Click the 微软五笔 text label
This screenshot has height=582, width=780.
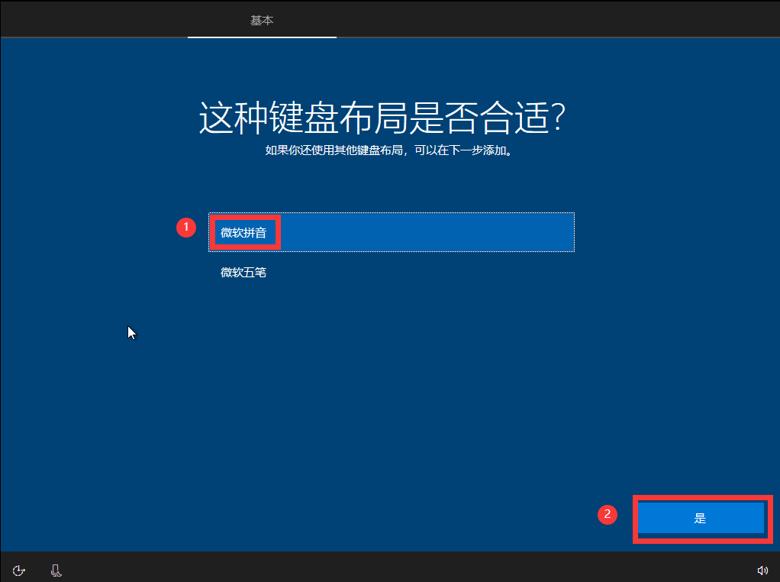click(x=243, y=273)
